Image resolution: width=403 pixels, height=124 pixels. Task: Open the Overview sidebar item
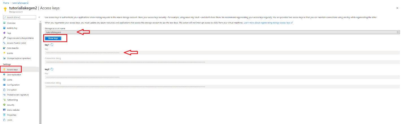11,23
